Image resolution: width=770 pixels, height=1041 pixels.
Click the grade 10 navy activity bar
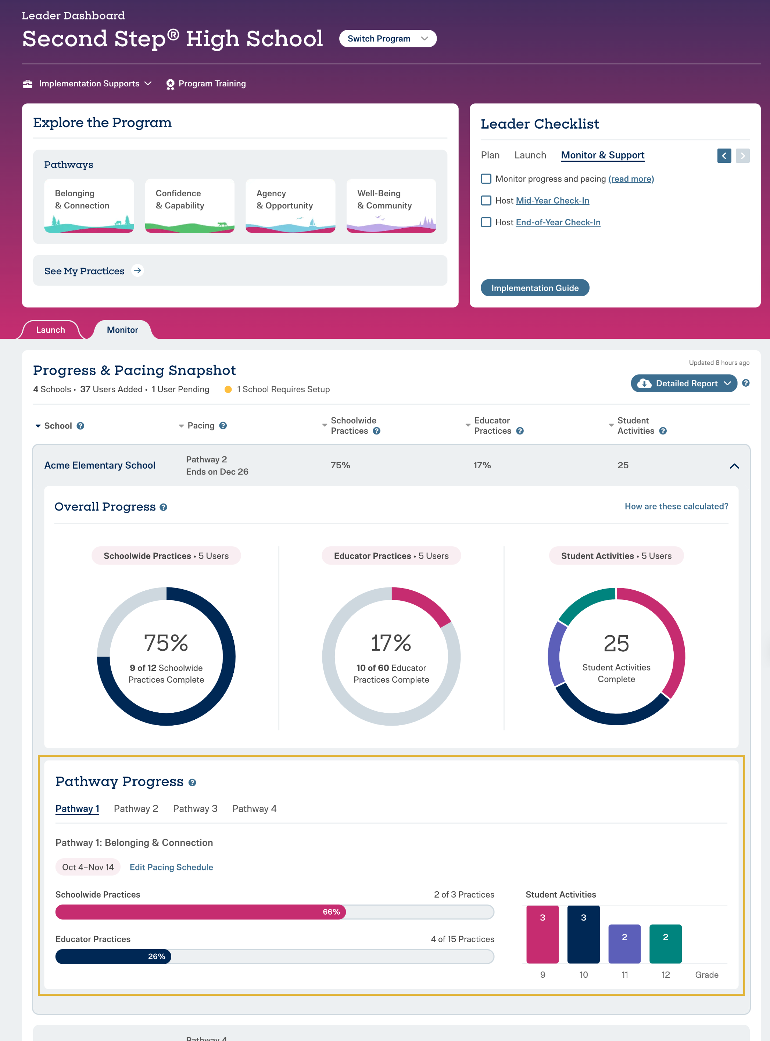[x=583, y=934]
